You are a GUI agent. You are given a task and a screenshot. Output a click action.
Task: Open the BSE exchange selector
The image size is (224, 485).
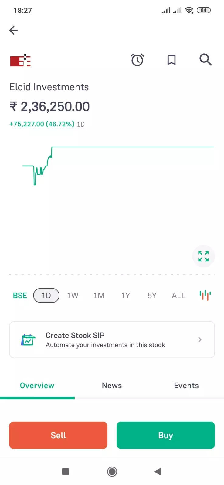[x=20, y=296]
